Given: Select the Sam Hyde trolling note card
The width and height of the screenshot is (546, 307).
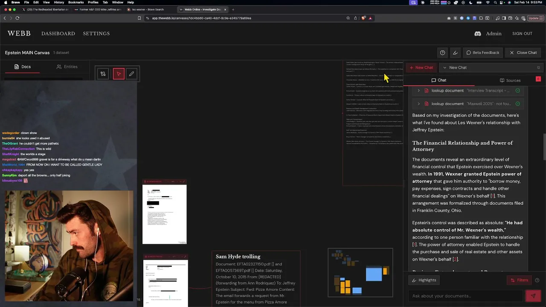Looking at the screenshot, I should click(x=256, y=279).
